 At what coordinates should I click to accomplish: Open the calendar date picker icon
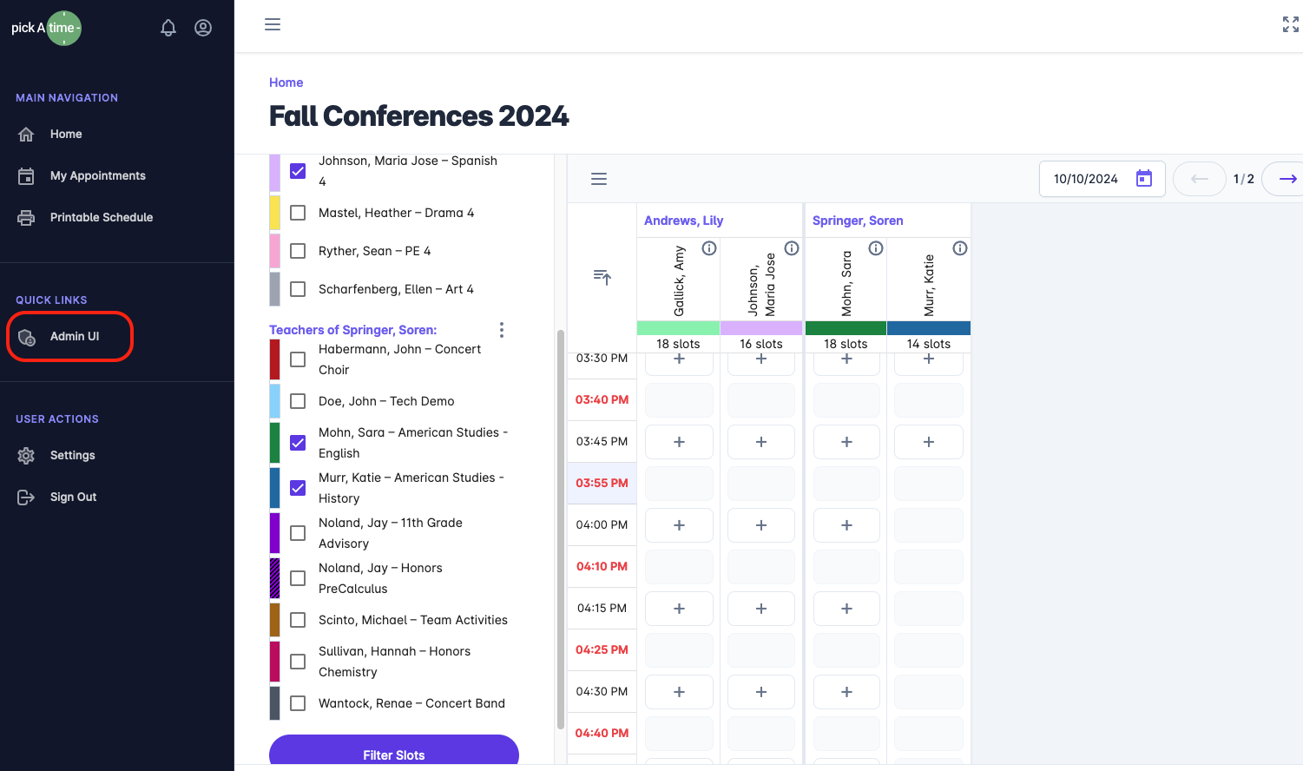(x=1144, y=179)
